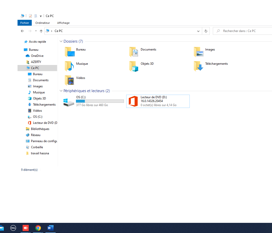Open the Objets 3D folder icon
Screen dimensions: 272x233
coord(134,66)
